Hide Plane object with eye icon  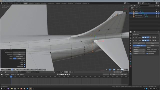click(158, 11)
